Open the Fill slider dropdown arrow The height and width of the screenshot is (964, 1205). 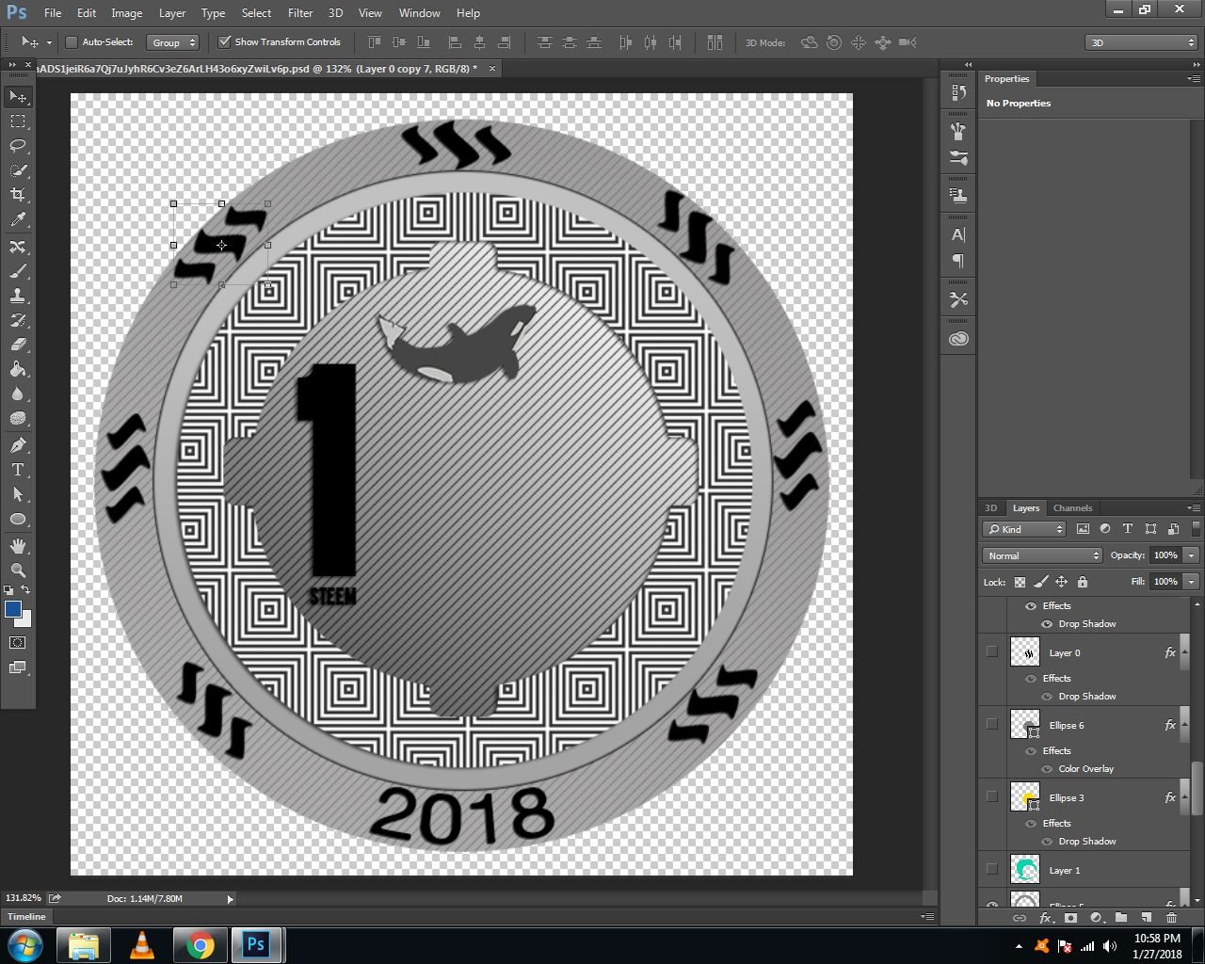[x=1191, y=582]
